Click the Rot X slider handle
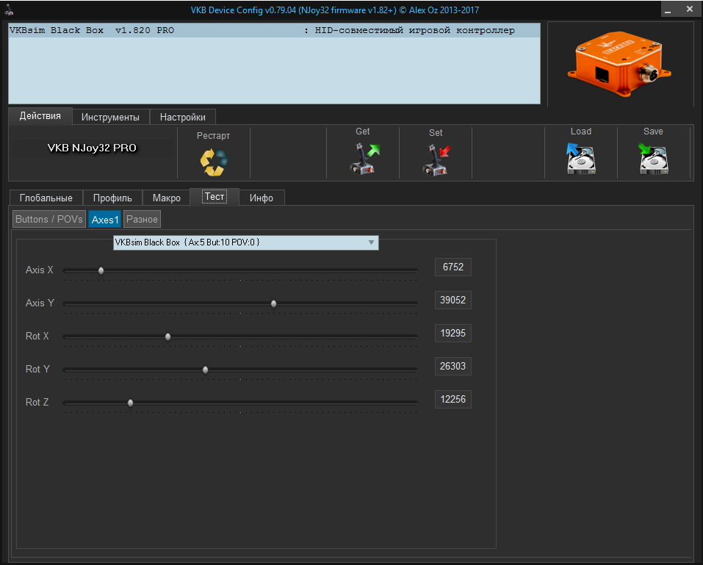The image size is (703, 565). pyautogui.click(x=167, y=337)
